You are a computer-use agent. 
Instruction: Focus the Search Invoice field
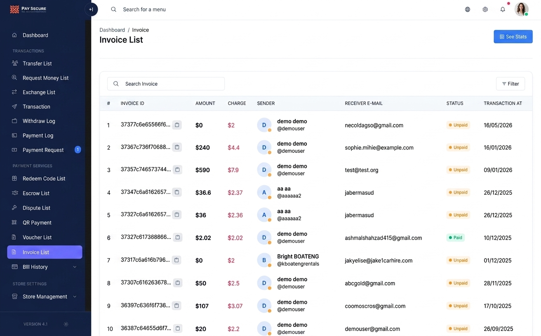click(x=166, y=84)
